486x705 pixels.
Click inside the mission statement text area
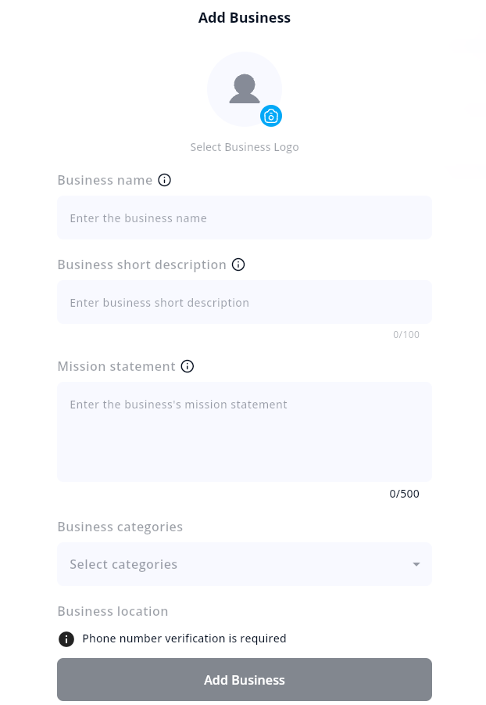244,431
